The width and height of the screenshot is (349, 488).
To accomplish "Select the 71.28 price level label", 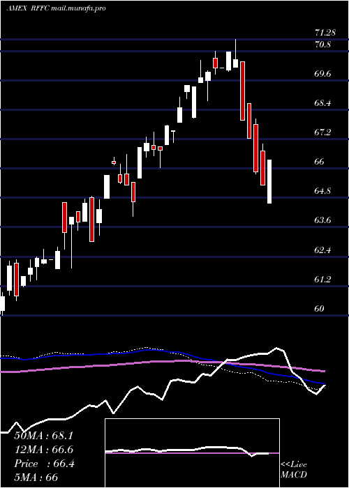I will pos(325,32).
